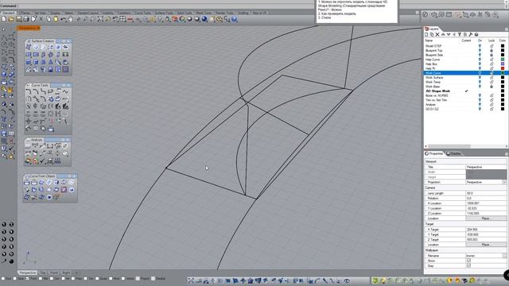Toggle Wallpaper Gray checkbox
The width and height of the screenshot is (509, 286).
468,265
